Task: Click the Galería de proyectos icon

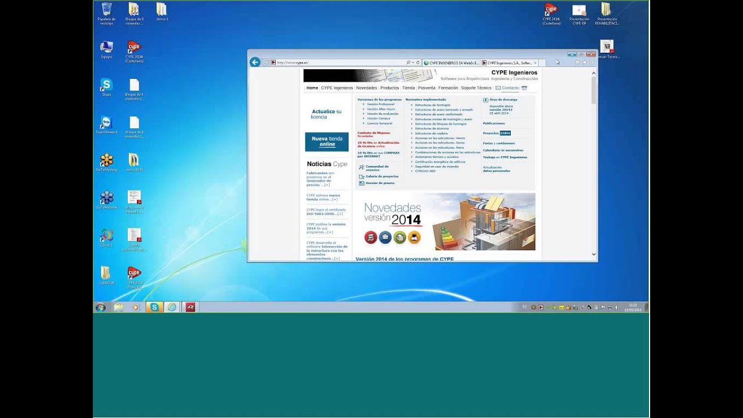Action: [361, 176]
